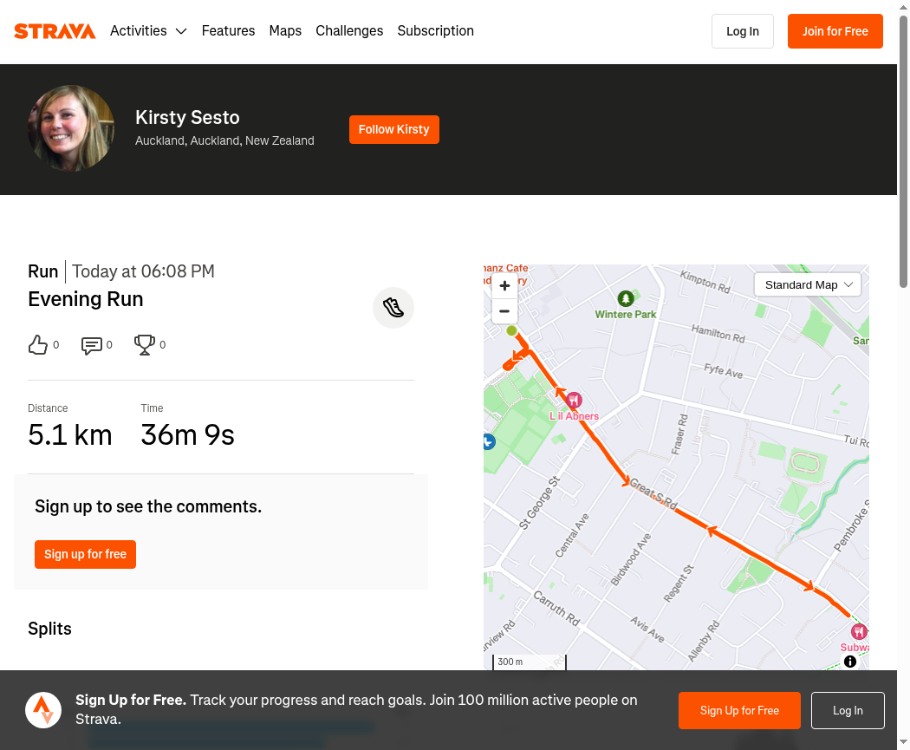Viewport: 910px width, 750px height.
Task: Open comments via the speech bubble icon
Action: tap(92, 345)
